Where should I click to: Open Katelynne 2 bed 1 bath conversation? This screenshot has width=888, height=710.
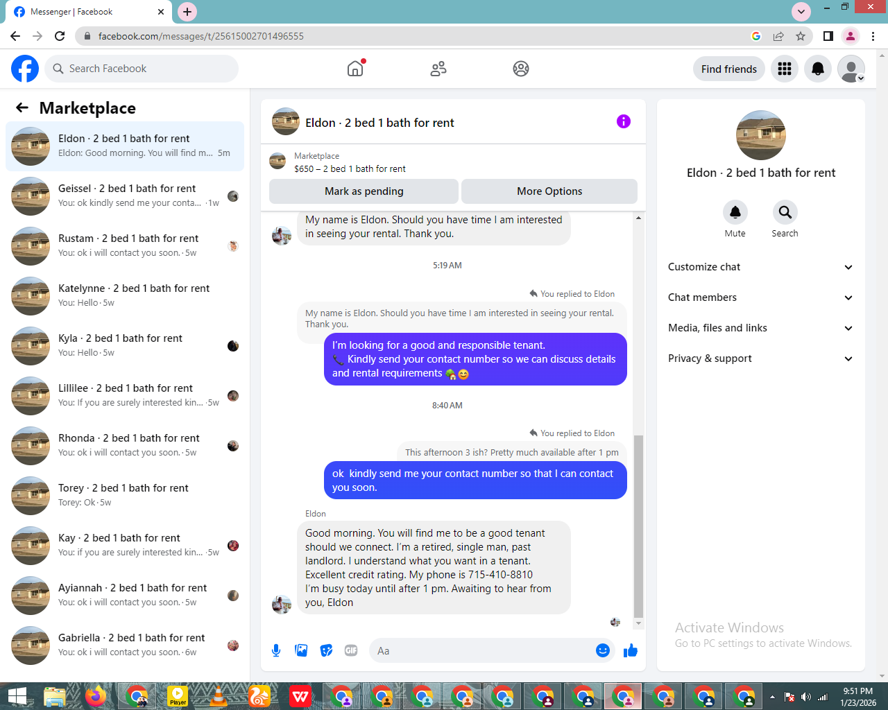pyautogui.click(x=125, y=296)
